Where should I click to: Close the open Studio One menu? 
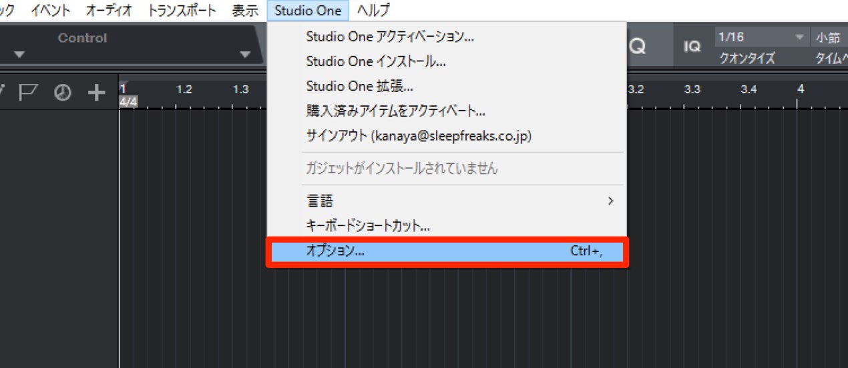[308, 10]
